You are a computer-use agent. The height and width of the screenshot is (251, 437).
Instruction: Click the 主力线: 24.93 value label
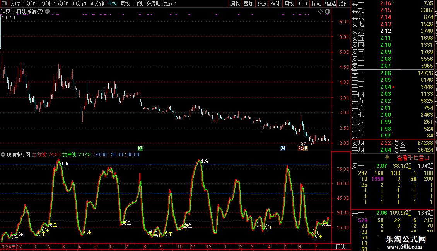point(46,154)
